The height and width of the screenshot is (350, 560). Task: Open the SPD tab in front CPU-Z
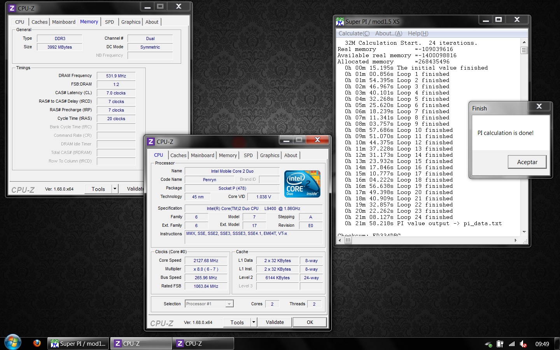click(248, 155)
